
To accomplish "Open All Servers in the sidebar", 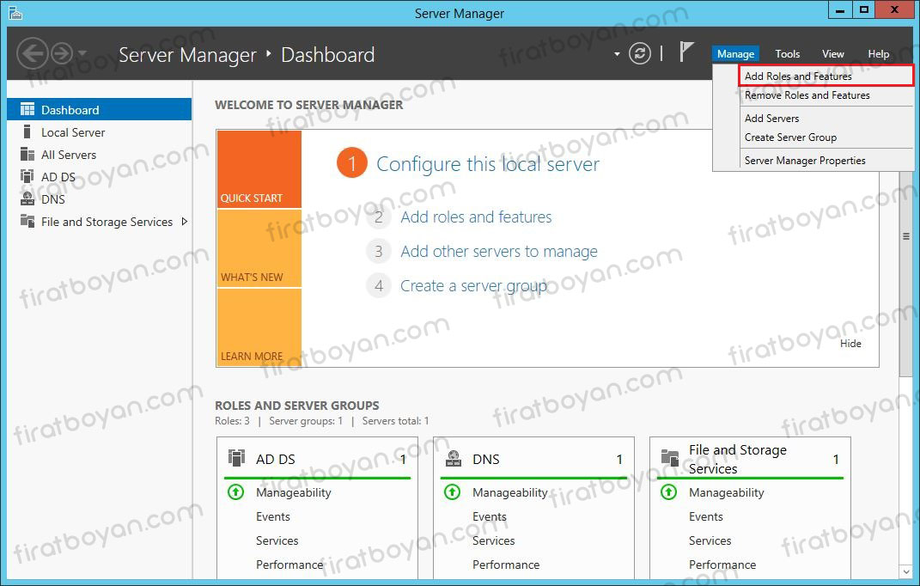I will coord(99,155).
